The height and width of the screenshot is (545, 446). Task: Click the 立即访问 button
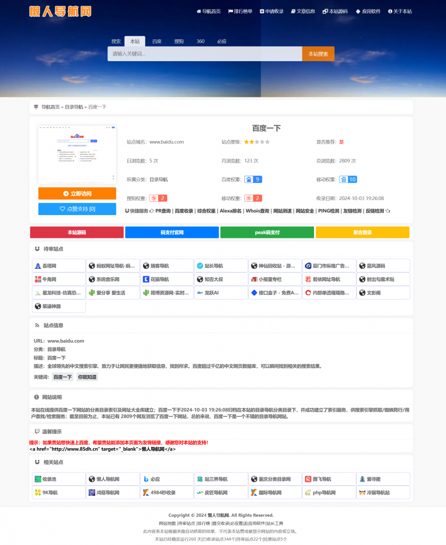coord(77,194)
